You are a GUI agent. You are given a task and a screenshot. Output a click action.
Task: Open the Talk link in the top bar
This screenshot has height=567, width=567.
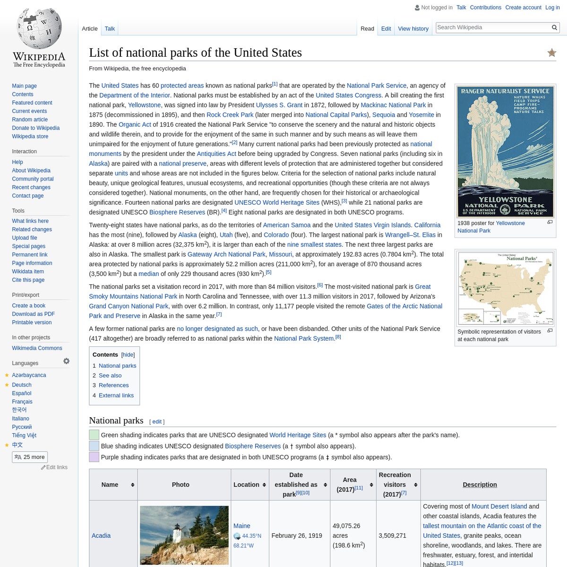coord(461,8)
